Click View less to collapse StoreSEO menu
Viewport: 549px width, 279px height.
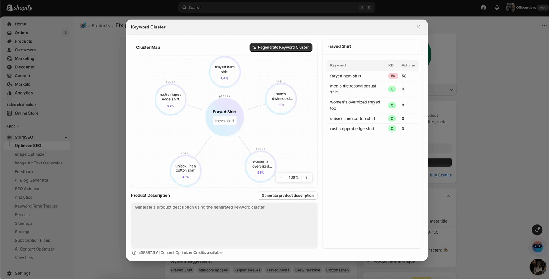click(23, 257)
